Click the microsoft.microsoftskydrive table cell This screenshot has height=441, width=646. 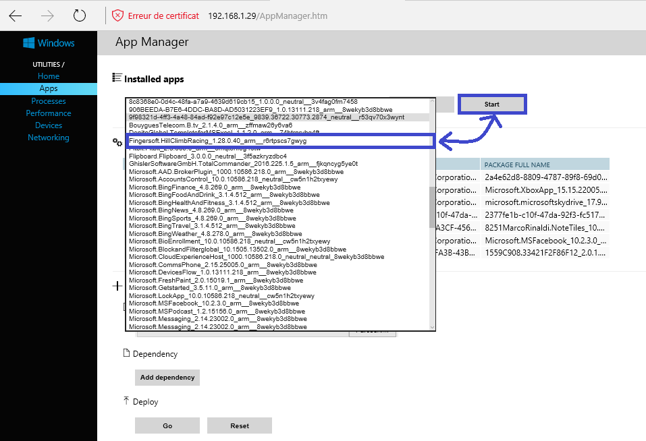pos(545,202)
